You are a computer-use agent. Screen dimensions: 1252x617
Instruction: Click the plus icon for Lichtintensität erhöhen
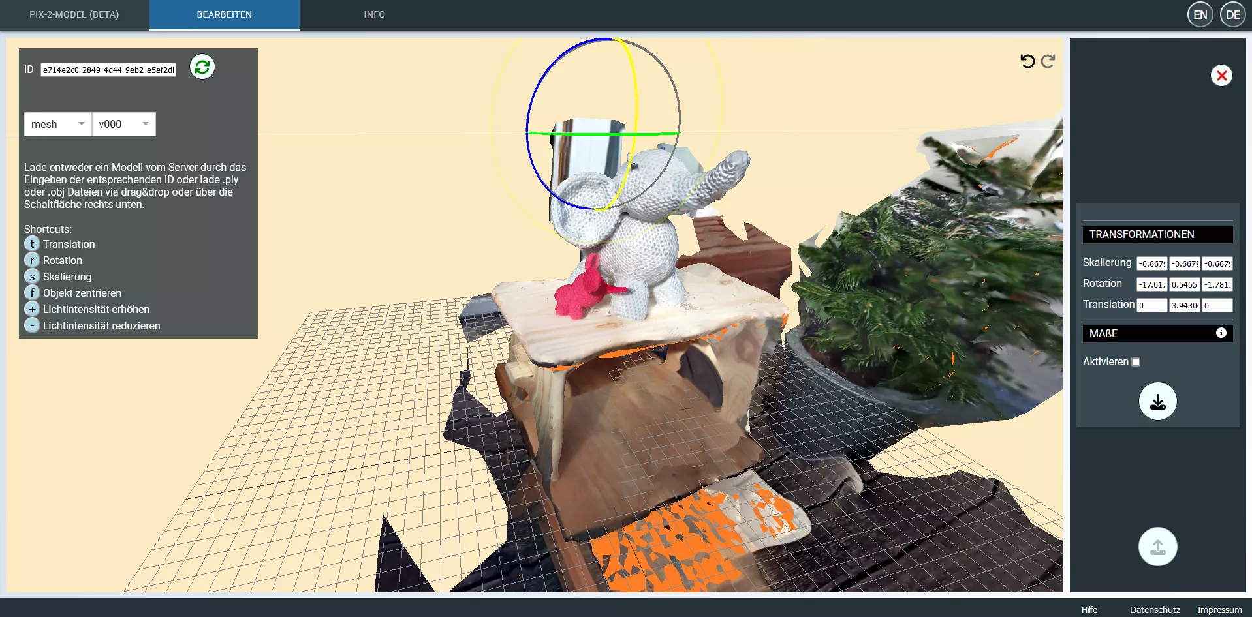(32, 309)
